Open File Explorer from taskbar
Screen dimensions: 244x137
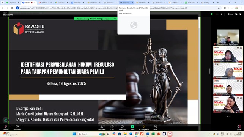click(x=125, y=134)
